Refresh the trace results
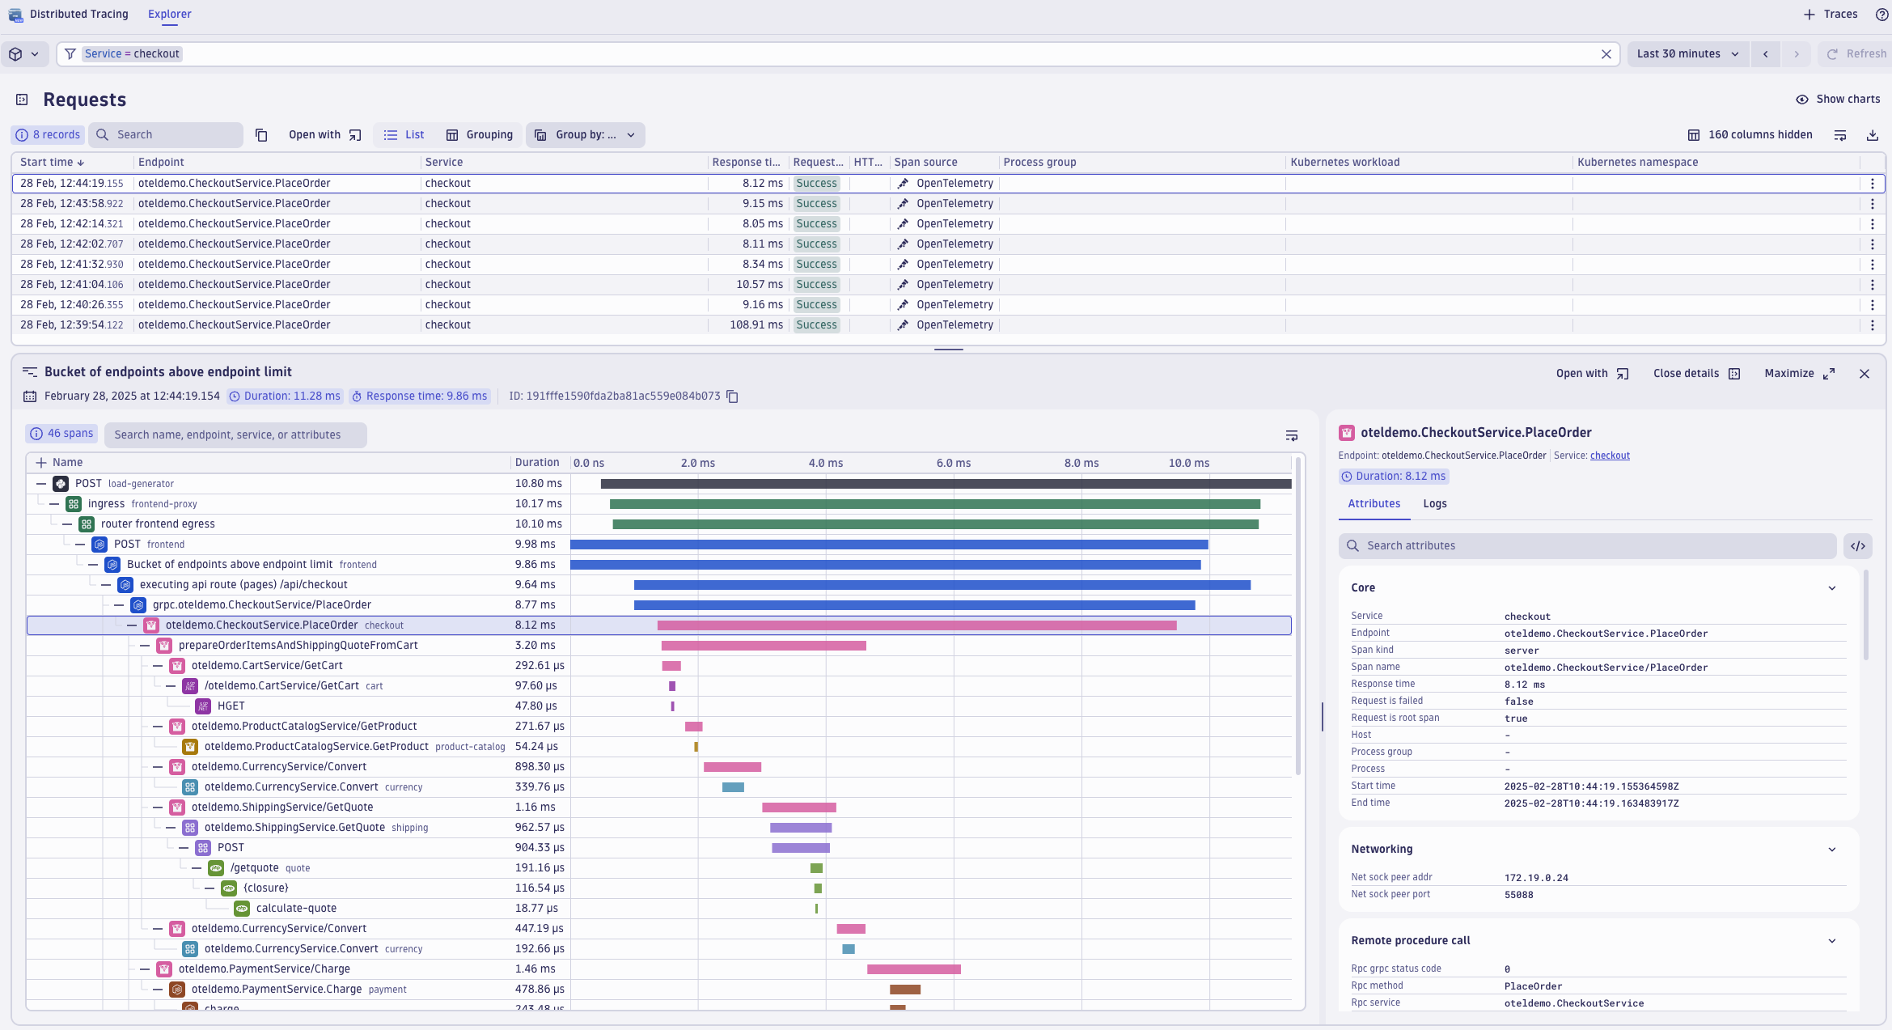This screenshot has width=1892, height=1030. [x=1855, y=53]
